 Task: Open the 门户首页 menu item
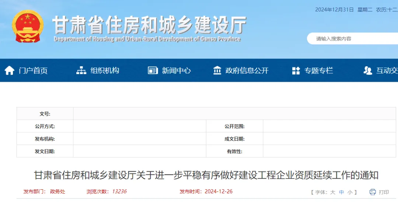pyautogui.click(x=33, y=70)
